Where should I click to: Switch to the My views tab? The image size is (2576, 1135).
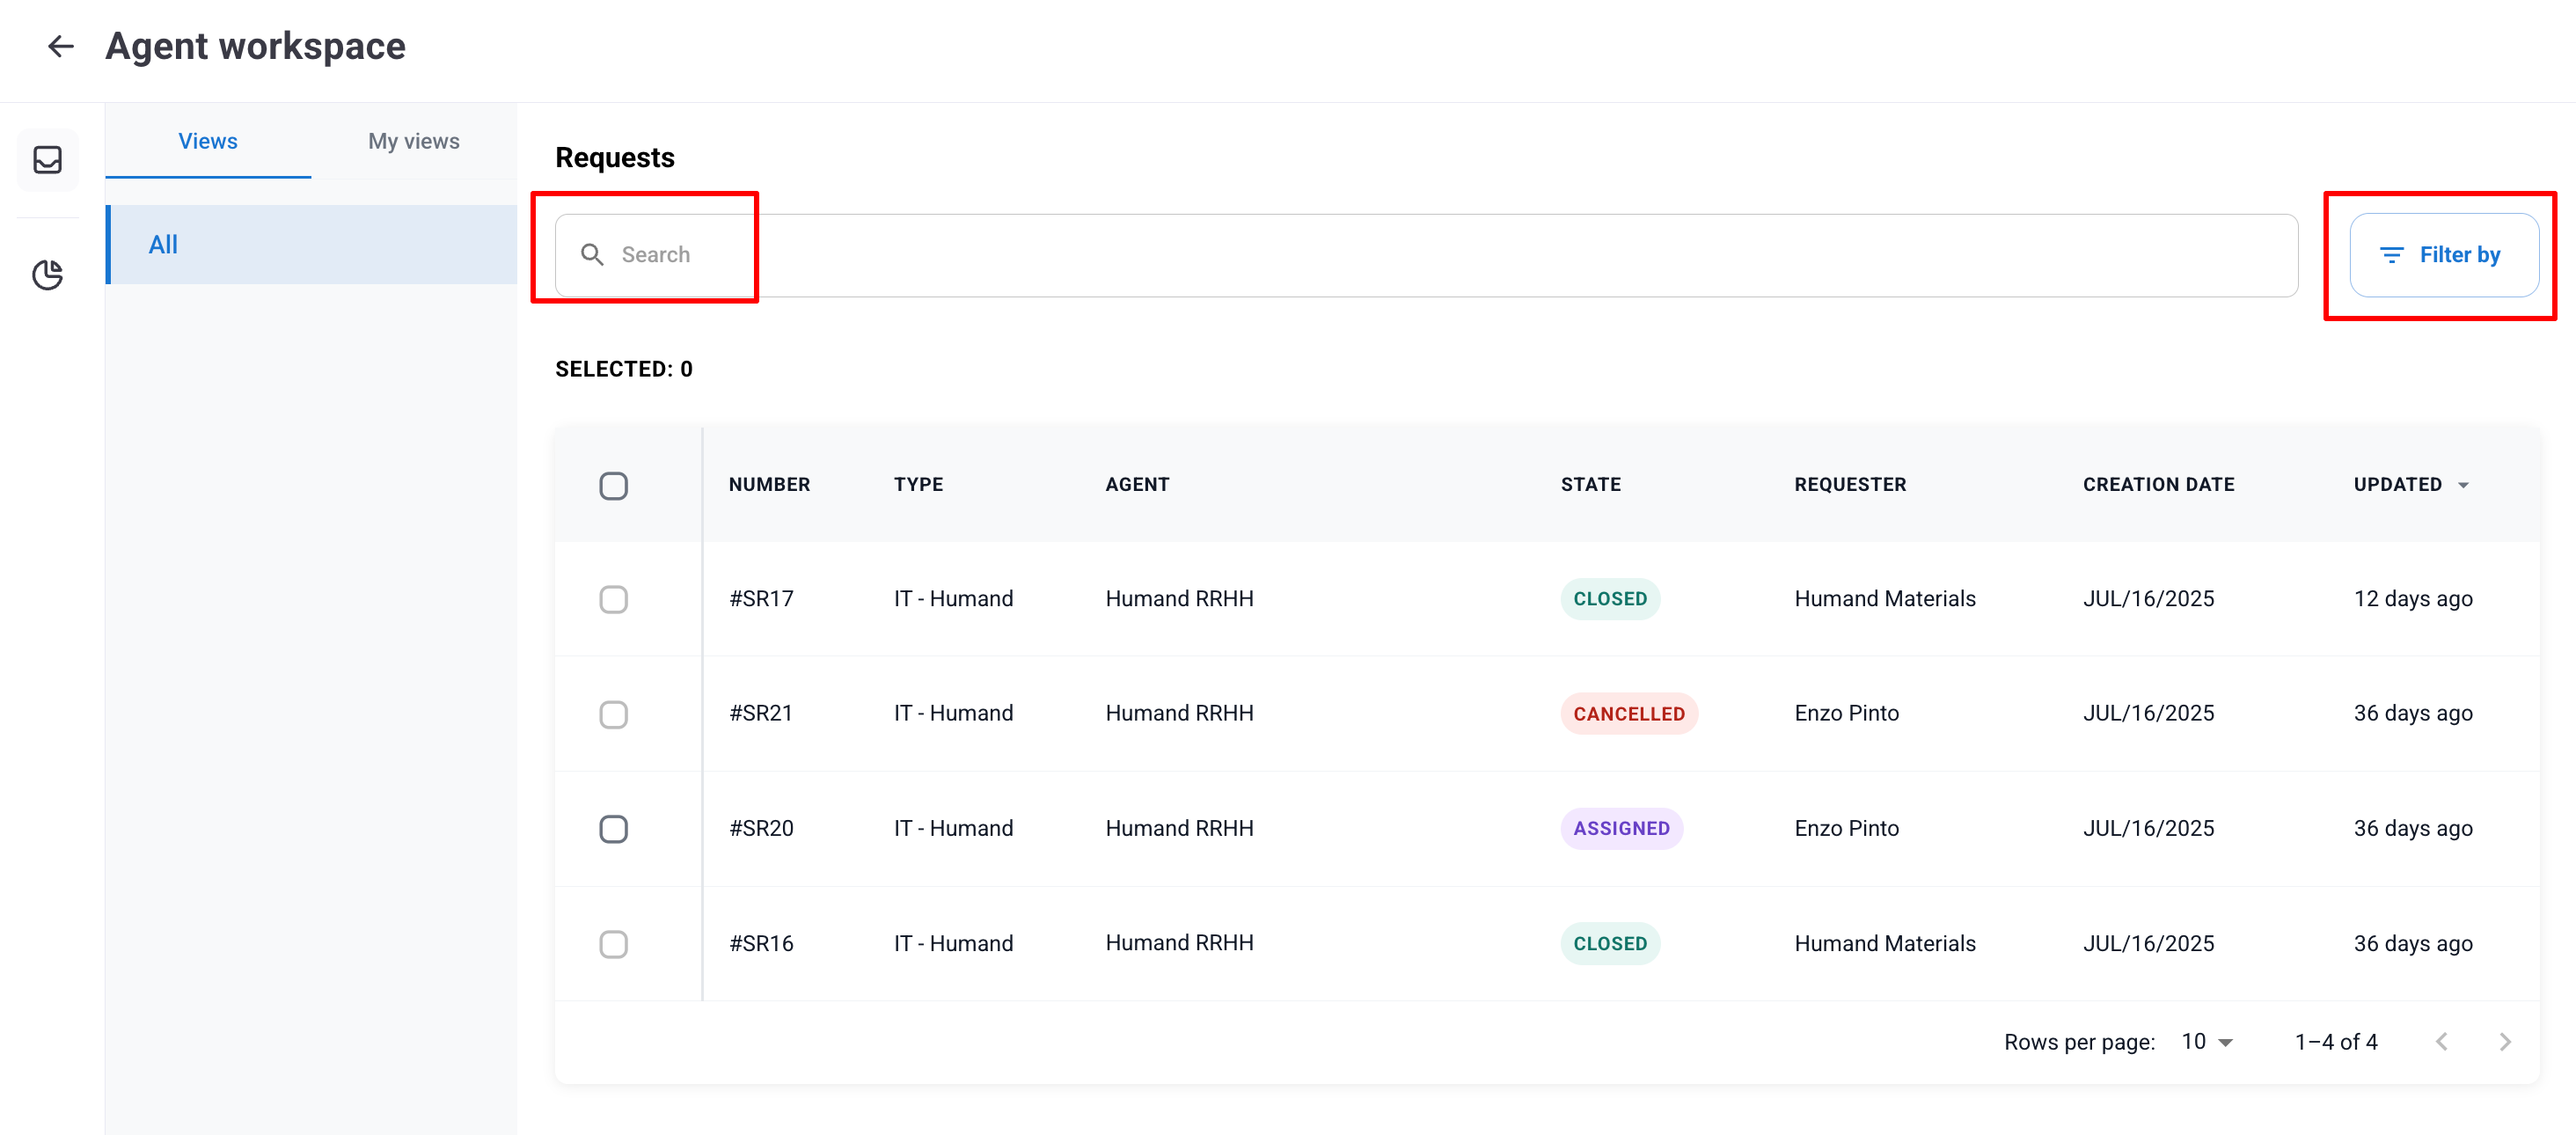pos(413,141)
